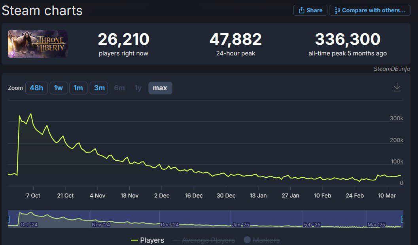Viewport: 418px width, 245px height.
Task: Show Markers via the legend
Action: (x=261, y=240)
